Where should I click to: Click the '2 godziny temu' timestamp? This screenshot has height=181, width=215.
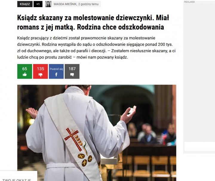point(88,4)
